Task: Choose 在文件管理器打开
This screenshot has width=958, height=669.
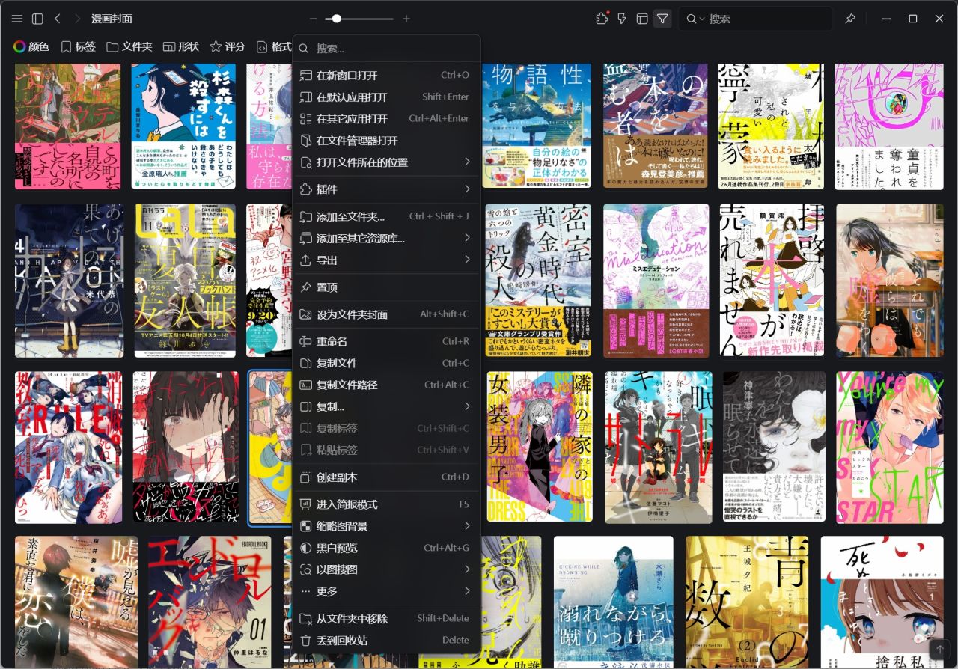Action: (x=386, y=140)
